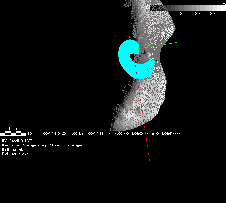Click the start time 2000-122T08:30:00.00
226x203 pixels.
(58, 134)
